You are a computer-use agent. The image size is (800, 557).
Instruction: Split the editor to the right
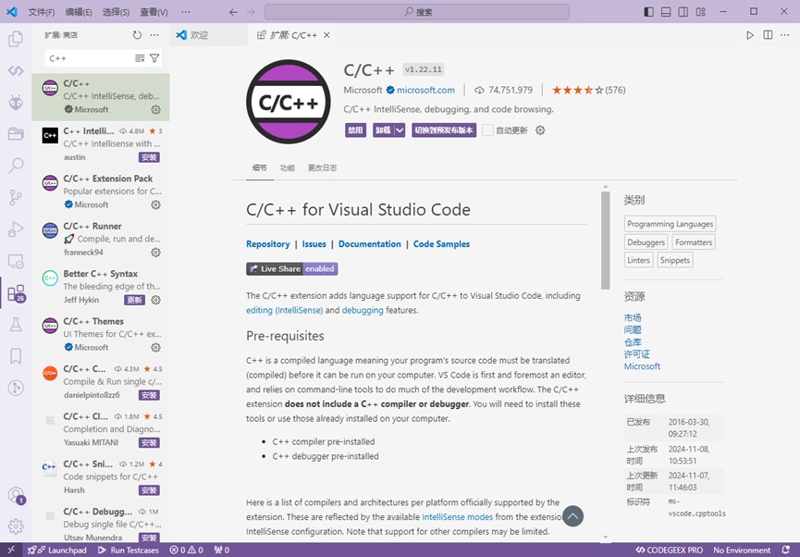(x=768, y=35)
